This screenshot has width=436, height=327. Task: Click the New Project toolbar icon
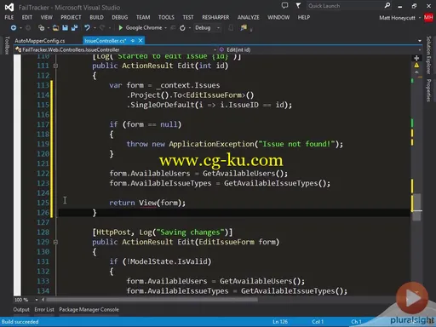pos(42,28)
